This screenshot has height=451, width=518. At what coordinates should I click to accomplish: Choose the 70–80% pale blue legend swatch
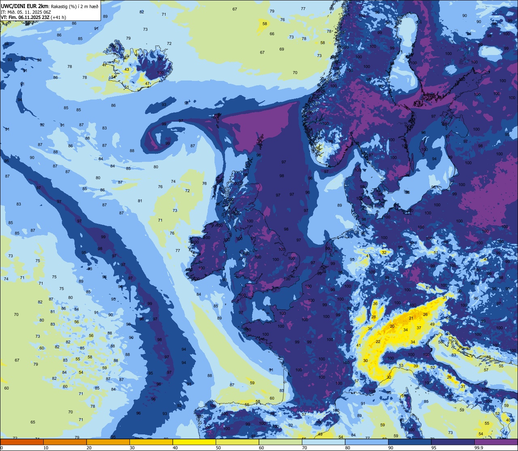(323, 442)
